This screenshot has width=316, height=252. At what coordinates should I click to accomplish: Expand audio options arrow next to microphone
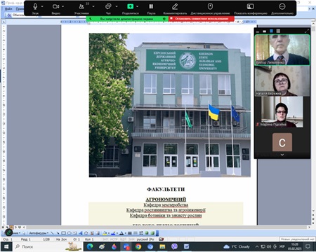tap(42, 7)
